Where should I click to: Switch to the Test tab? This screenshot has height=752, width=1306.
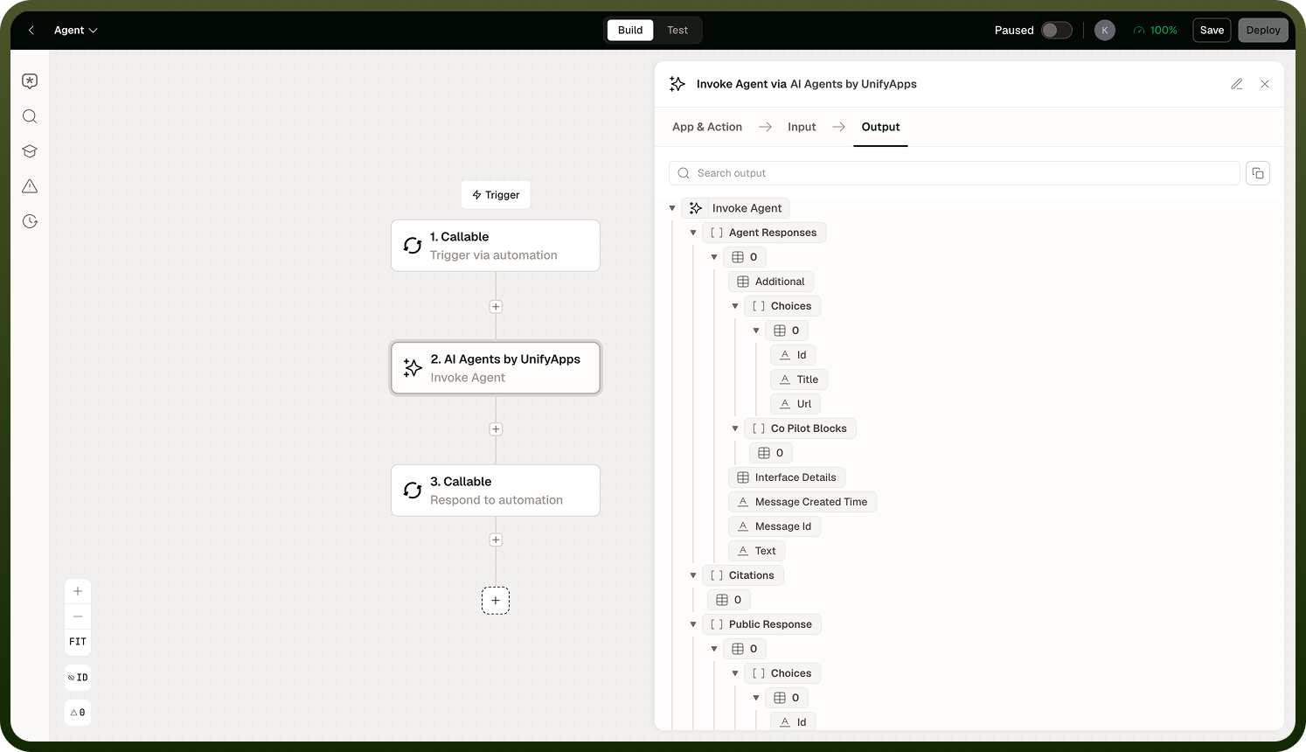(x=677, y=31)
